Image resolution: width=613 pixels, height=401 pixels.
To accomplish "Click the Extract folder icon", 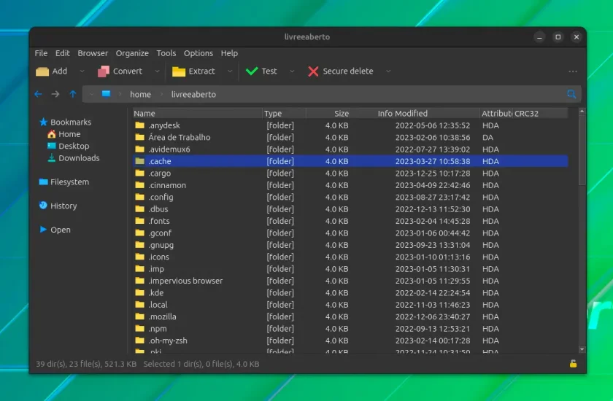I will coord(179,71).
